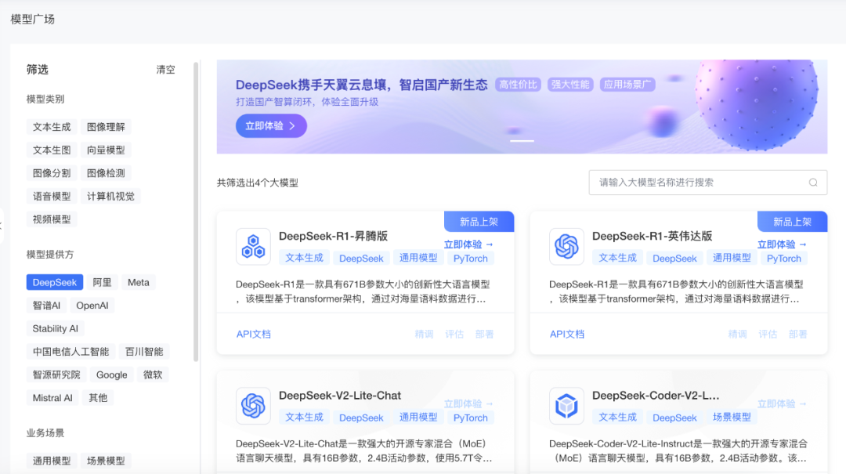
Task: Filter by Mistral AI provider
Action: point(52,399)
